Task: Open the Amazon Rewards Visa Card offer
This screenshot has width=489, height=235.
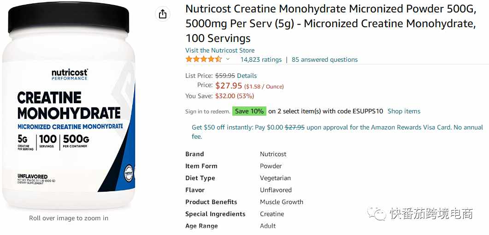Action: tap(337, 131)
